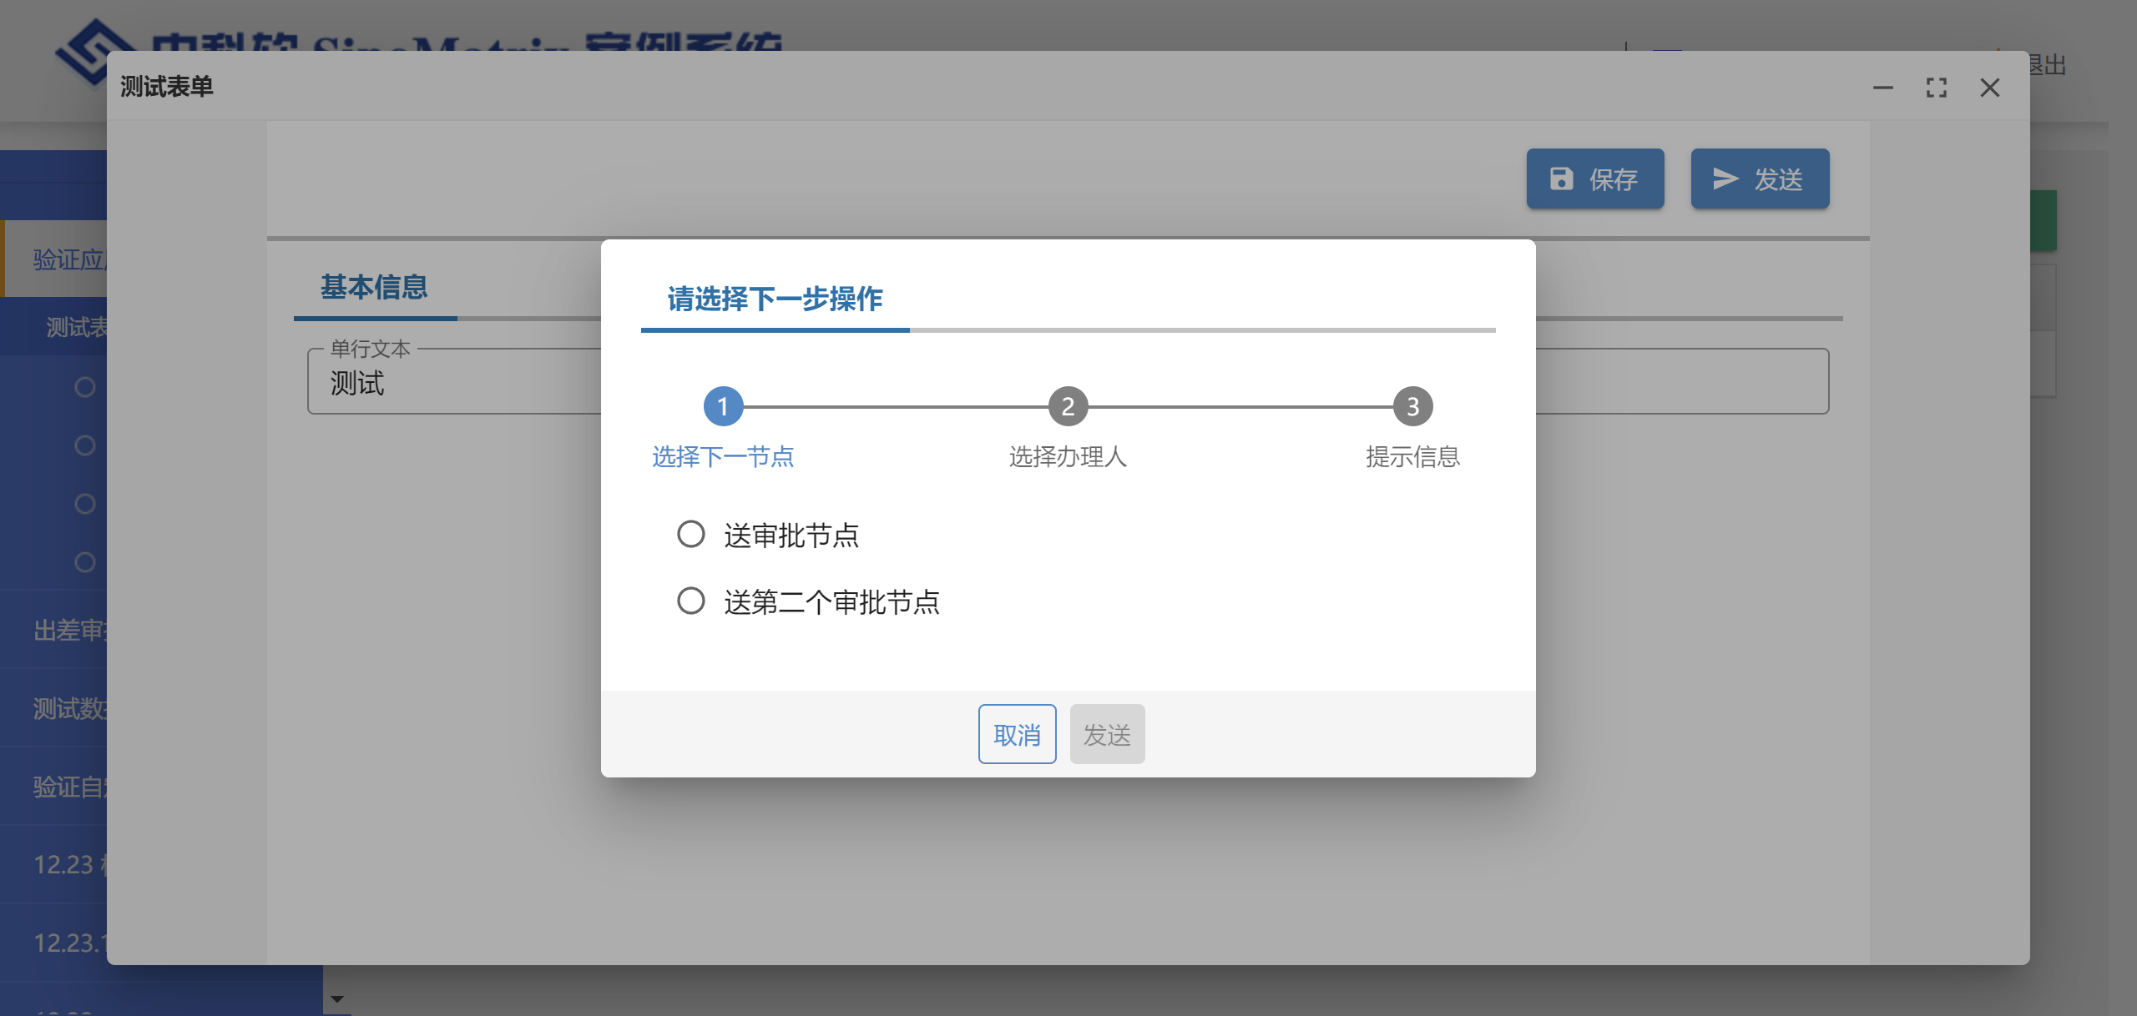Click the step 3 circle node icon
The height and width of the screenshot is (1016, 2137).
[x=1413, y=406]
